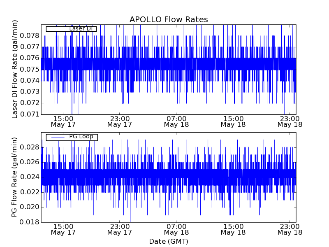This screenshot has height=247, width=329.
Task: Click the blue line sample in PG Loop legend
Action: (57, 137)
